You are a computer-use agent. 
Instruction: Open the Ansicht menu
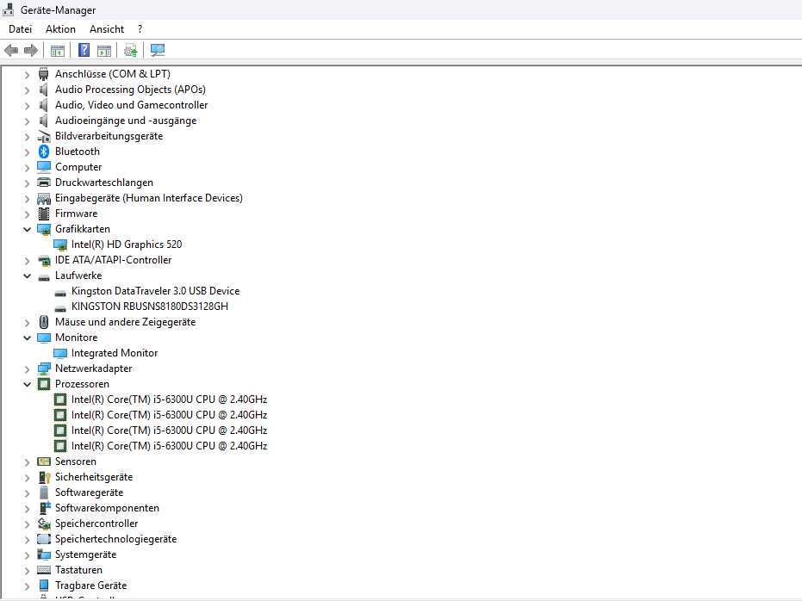(107, 29)
